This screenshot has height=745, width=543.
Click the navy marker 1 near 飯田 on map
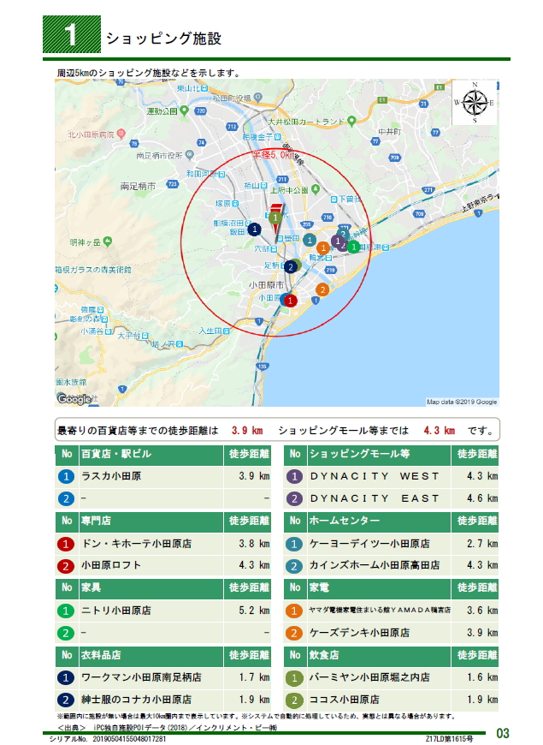tap(254, 229)
